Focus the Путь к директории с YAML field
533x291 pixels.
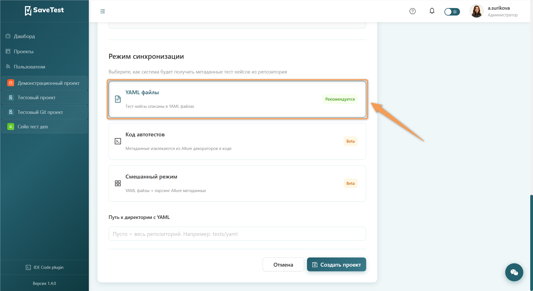click(237, 234)
